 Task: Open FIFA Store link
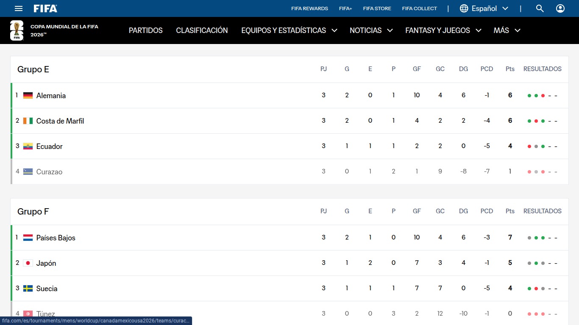pos(377,8)
